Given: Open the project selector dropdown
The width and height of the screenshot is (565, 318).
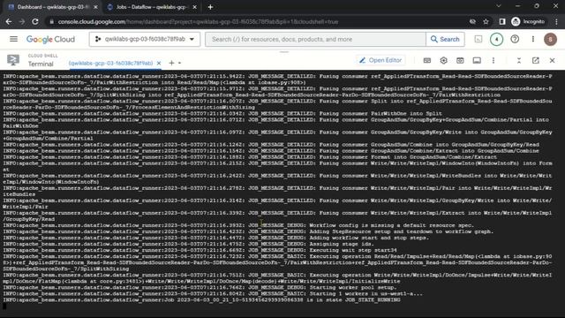Looking at the screenshot, I should coord(145,39).
